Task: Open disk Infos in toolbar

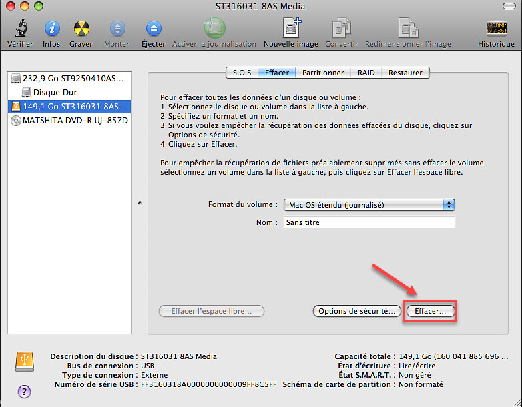Action: click(x=51, y=30)
